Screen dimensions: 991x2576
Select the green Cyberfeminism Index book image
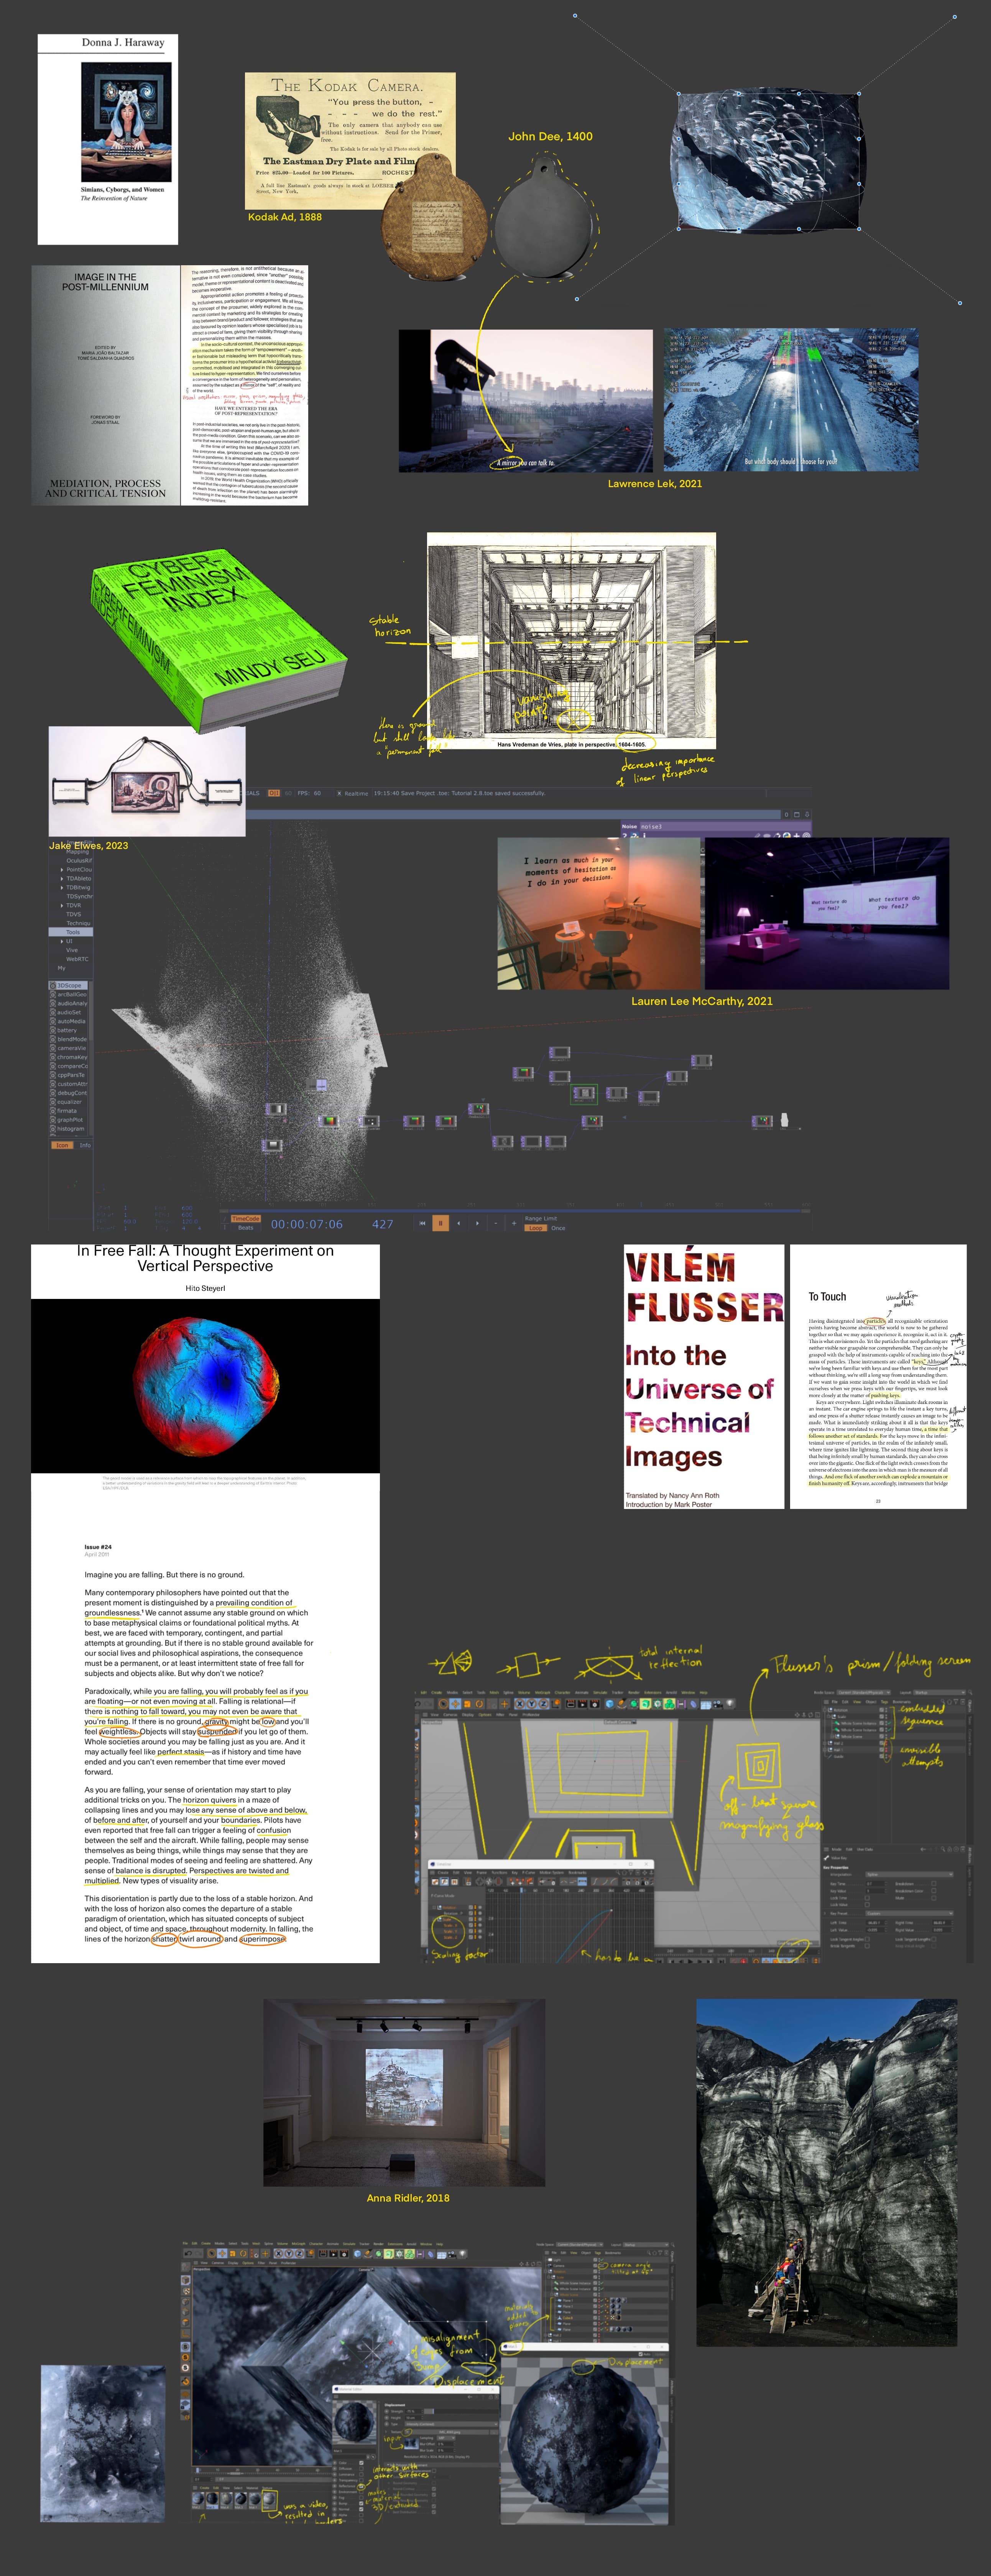[219, 641]
